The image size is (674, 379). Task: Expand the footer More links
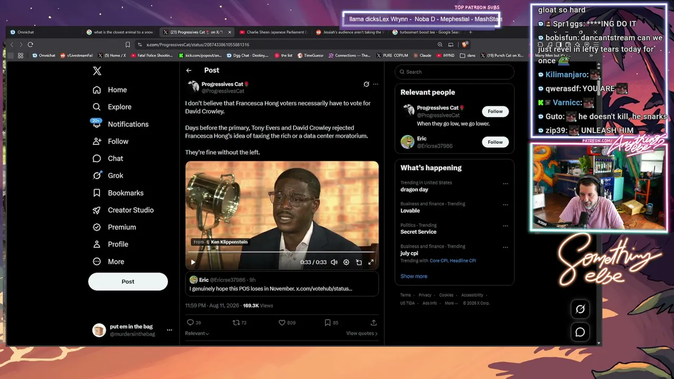coord(450,303)
